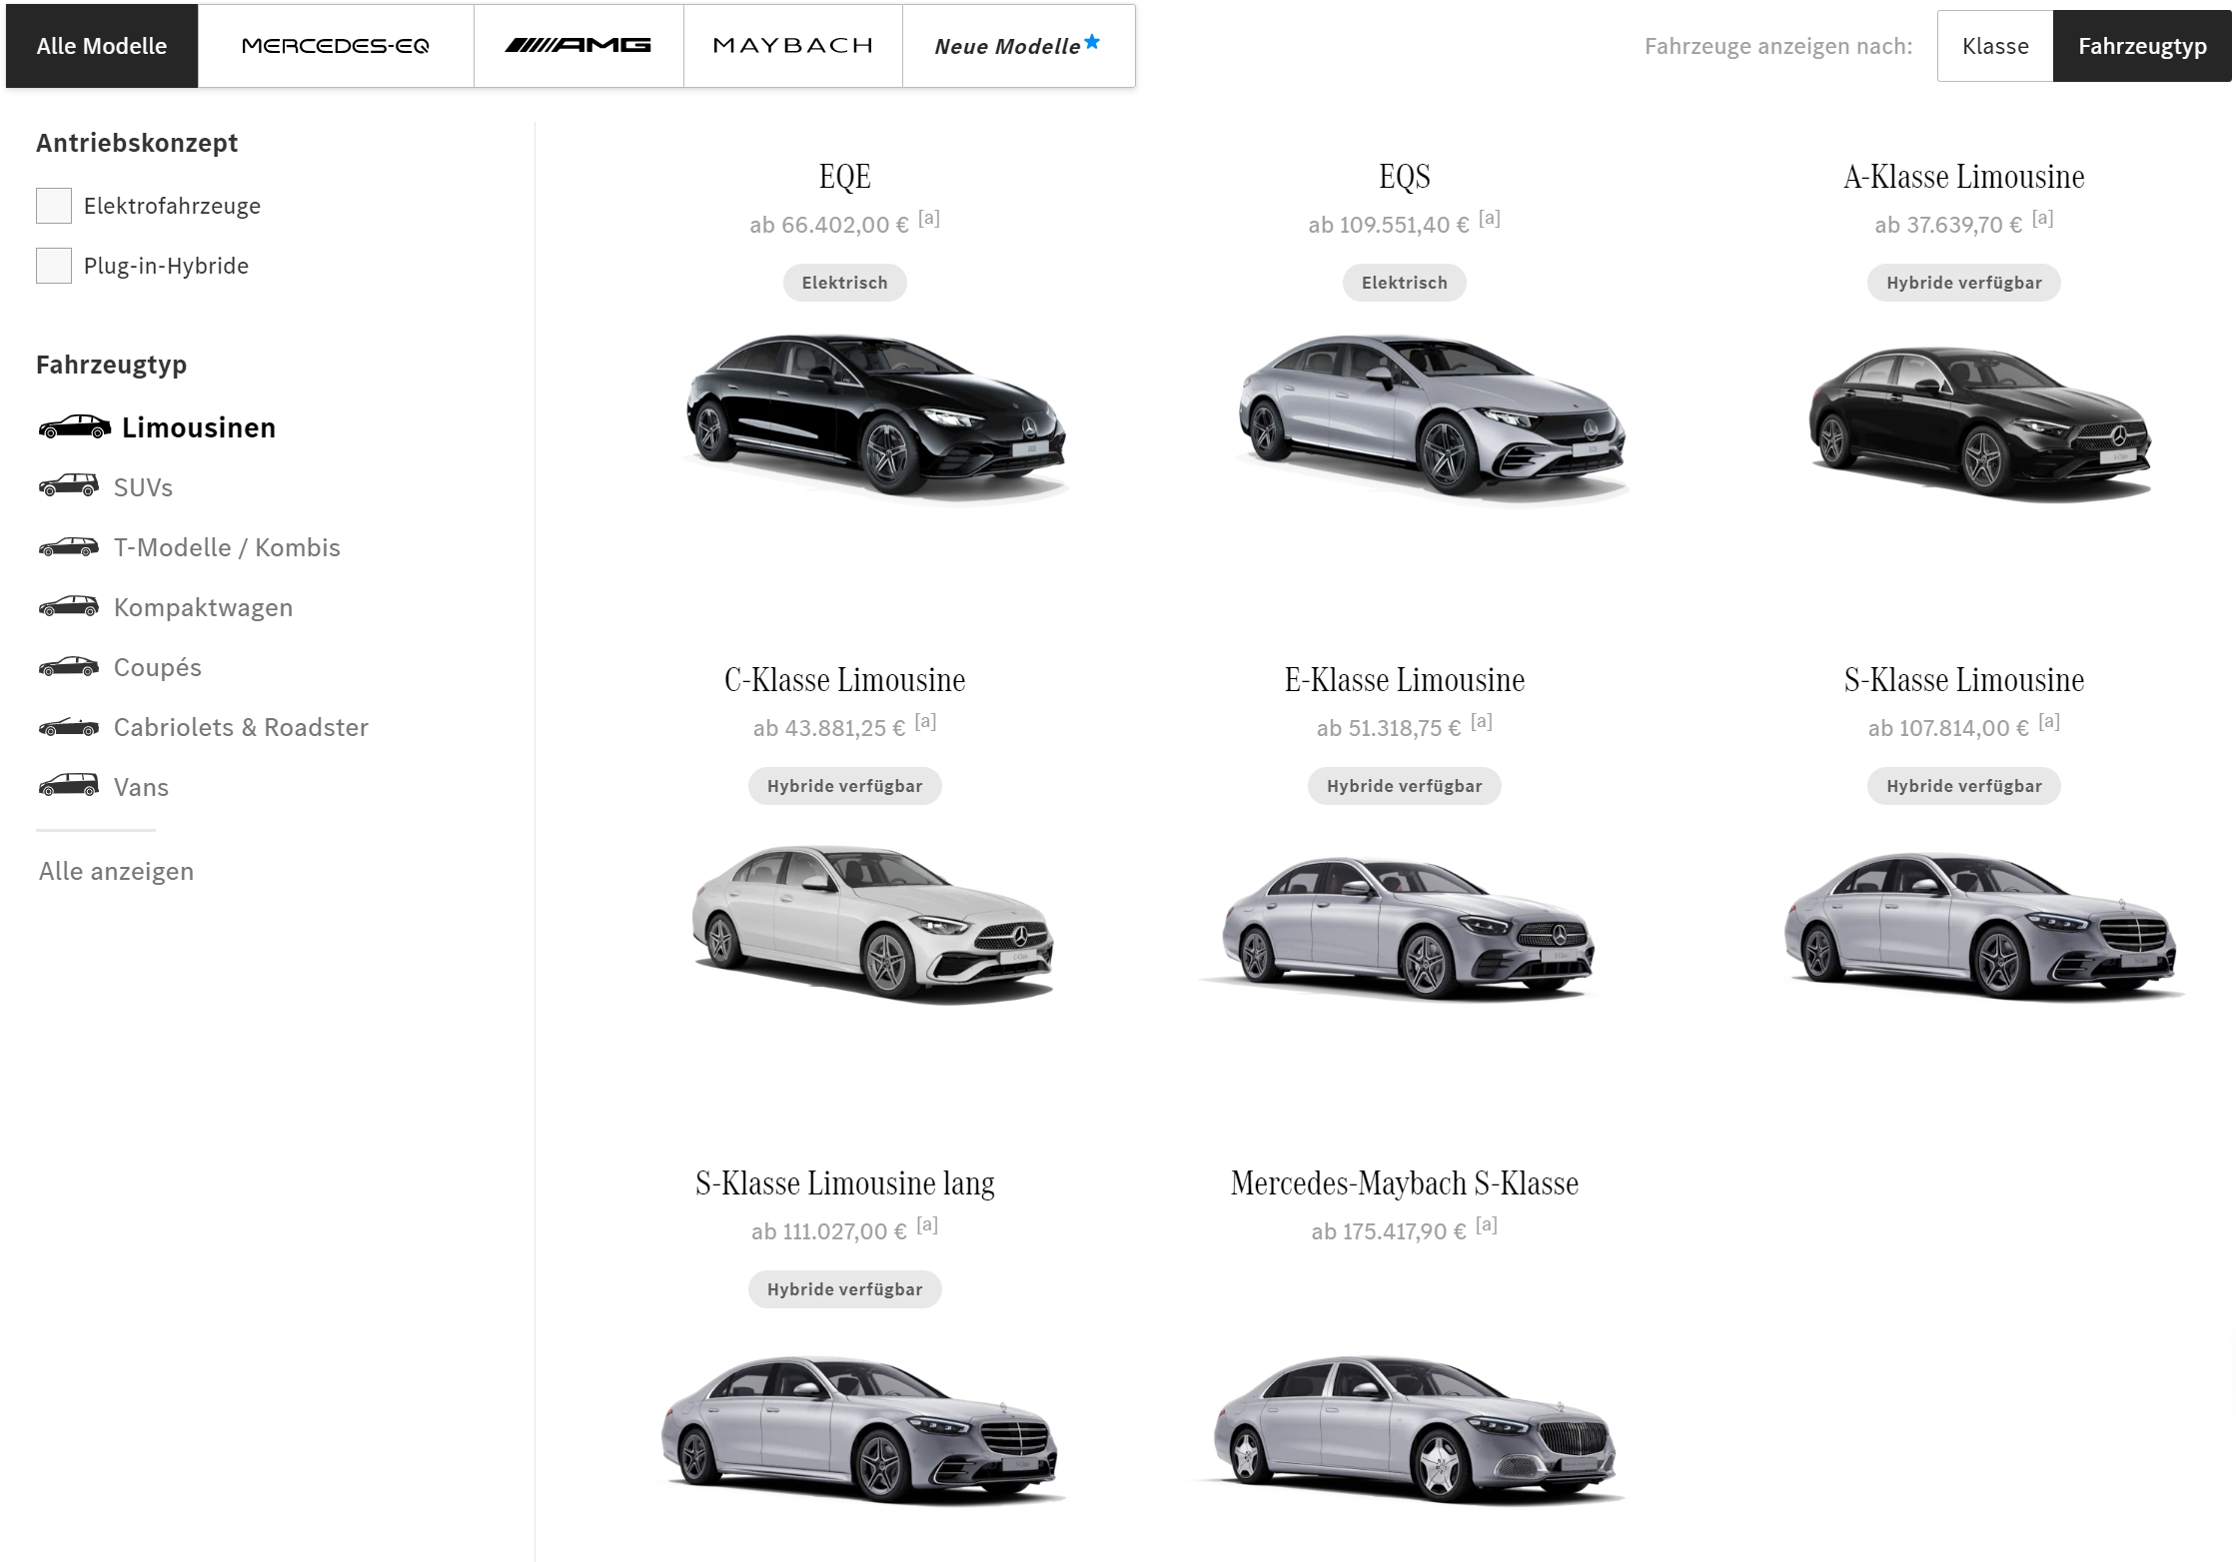Switch view to Klasse
The image size is (2236, 1562).
tap(1994, 46)
